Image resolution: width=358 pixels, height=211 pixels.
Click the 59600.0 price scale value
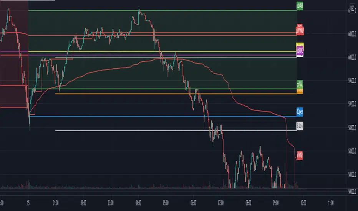click(352, 81)
